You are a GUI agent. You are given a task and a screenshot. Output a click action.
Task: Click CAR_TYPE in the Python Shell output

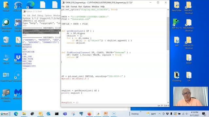pyautogui.click(x=28, y=59)
